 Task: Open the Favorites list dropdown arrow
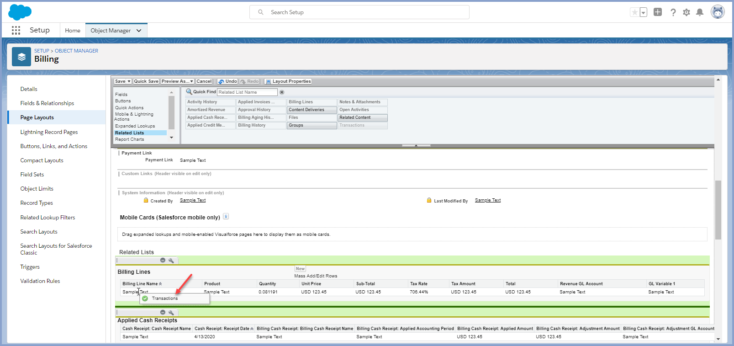click(x=644, y=12)
